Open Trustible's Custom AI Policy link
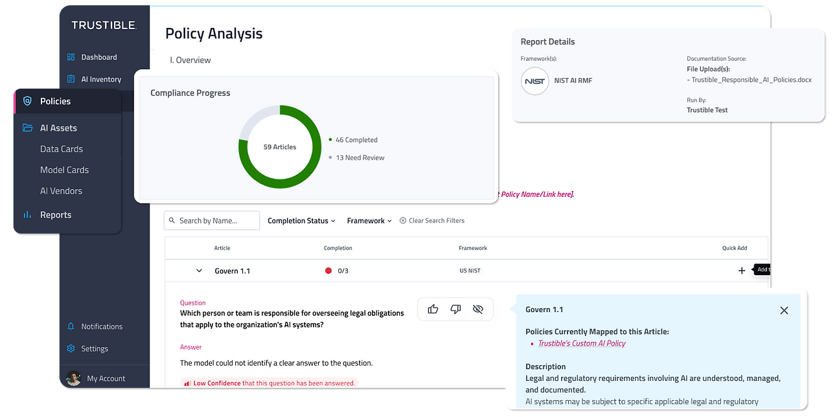Image resolution: width=839 pixels, height=417 pixels. [x=582, y=343]
